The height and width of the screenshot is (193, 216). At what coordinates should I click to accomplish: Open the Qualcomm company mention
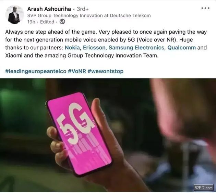(x=182, y=48)
